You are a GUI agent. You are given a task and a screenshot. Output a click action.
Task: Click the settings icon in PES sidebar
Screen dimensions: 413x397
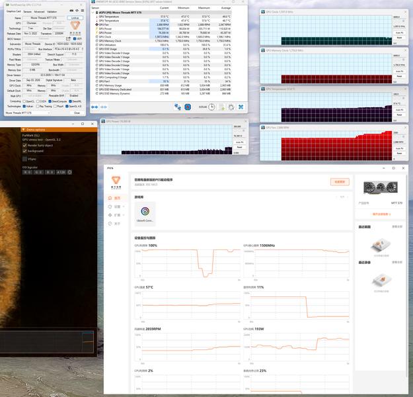click(x=110, y=206)
